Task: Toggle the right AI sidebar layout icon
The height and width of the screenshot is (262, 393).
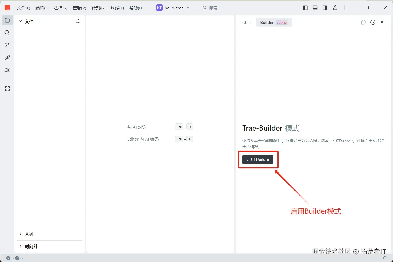Action: pos(325,8)
